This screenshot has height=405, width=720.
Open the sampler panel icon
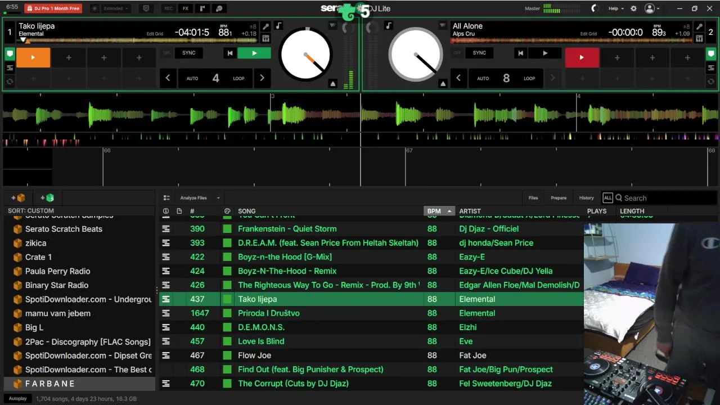tap(202, 8)
